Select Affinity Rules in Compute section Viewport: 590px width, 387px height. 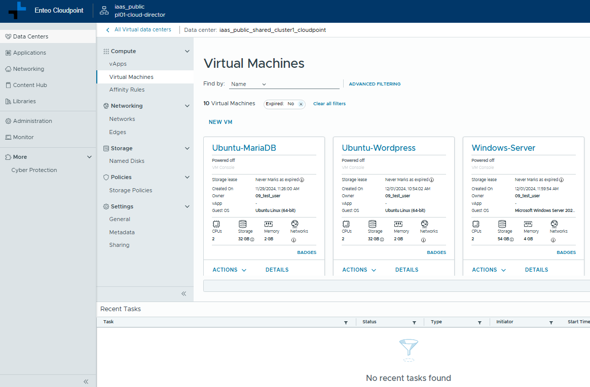tap(127, 90)
